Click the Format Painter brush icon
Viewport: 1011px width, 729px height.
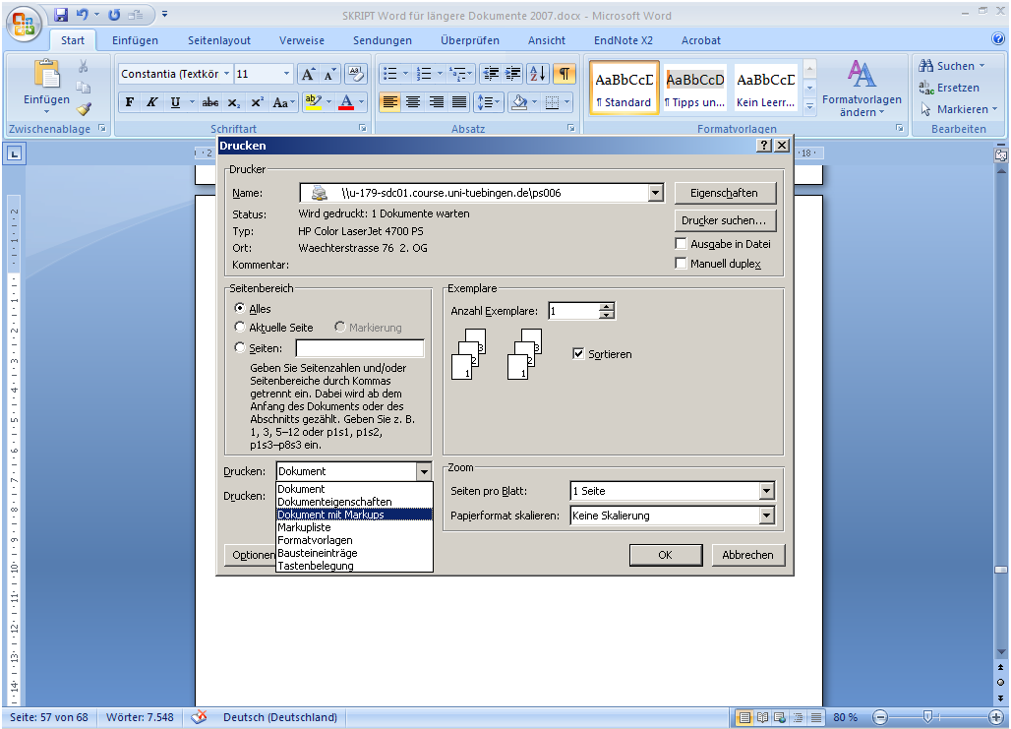coord(84,109)
